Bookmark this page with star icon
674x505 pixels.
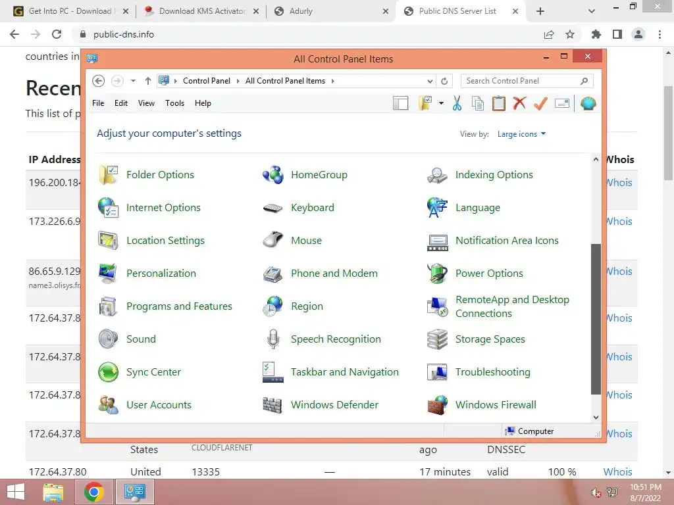coord(570,34)
